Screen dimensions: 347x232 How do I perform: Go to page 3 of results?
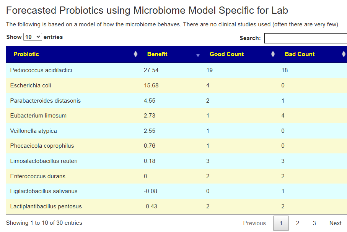(x=314, y=223)
